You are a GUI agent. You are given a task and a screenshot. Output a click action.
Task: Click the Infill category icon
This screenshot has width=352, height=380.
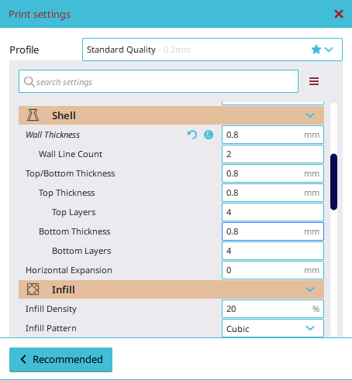pos(33,289)
